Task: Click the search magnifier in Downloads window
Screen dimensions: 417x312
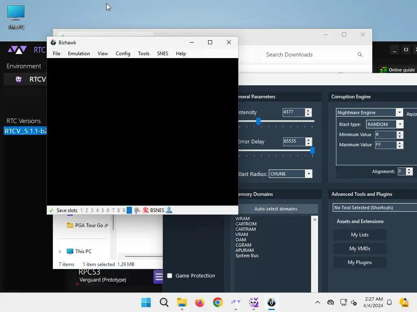Action: click(x=360, y=54)
